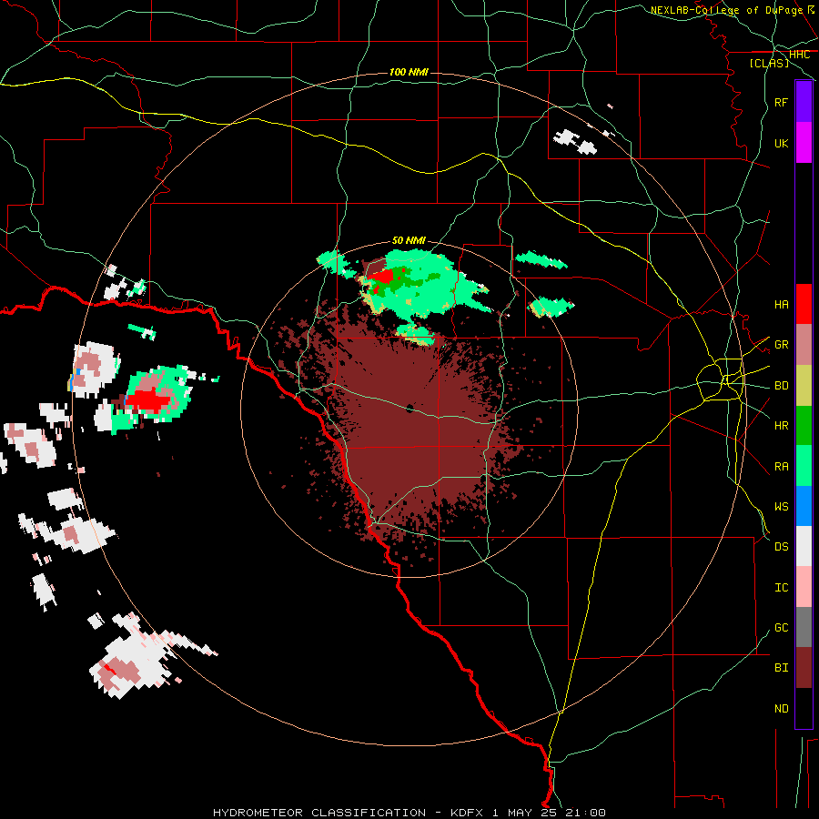
Task: Click the 'BI' legend label
Action: click(x=782, y=668)
